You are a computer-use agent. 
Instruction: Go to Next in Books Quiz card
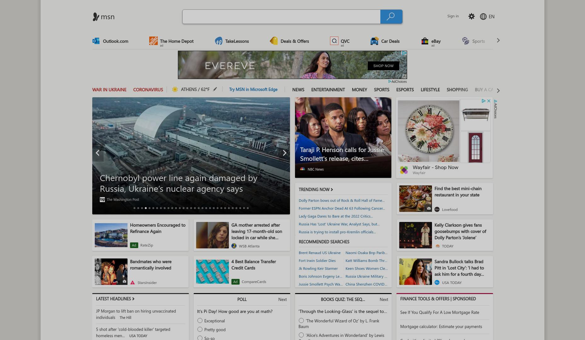384,299
